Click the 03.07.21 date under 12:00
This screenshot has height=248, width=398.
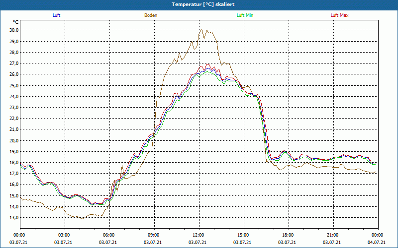click(x=197, y=243)
